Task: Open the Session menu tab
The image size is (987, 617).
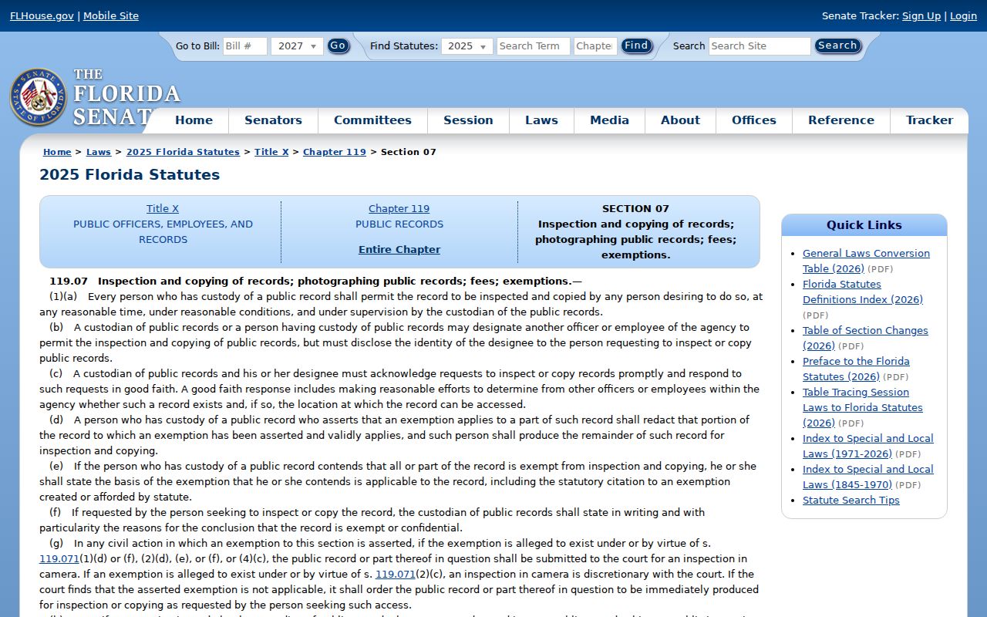Action: 468,120
